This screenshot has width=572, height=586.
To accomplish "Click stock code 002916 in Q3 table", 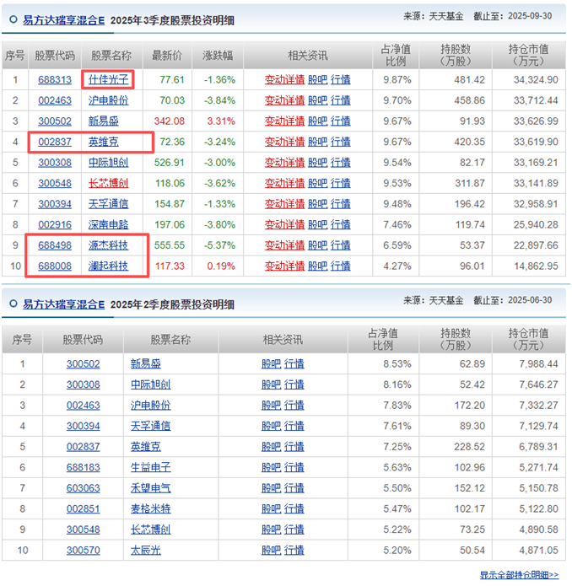I will (x=55, y=224).
